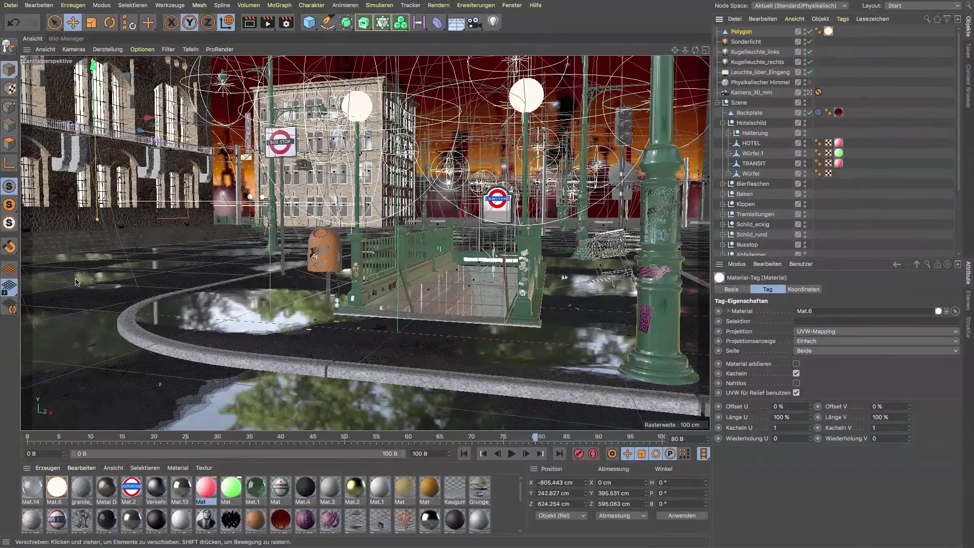974x548 pixels.
Task: Open Benutzer menu in attribute manager
Action: tap(801, 264)
